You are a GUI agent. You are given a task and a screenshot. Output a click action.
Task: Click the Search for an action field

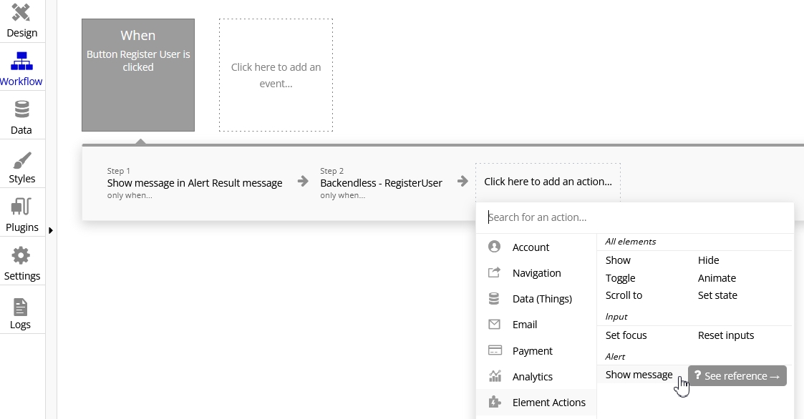(x=635, y=217)
